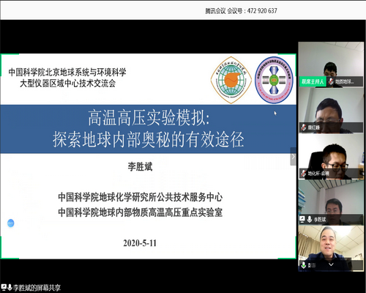Collapse the participant video strip with arrow

point(294,156)
